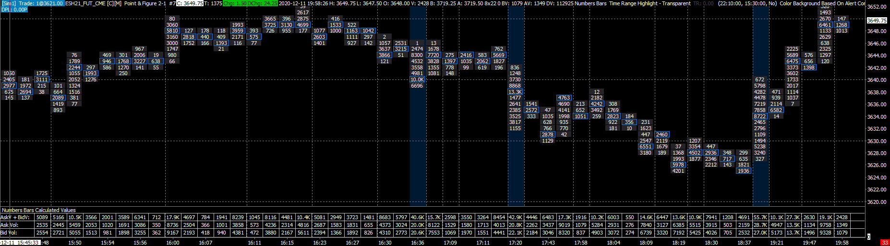Click the blue-outlined 5810 cell
Viewport: 890px width, 246px height.
172,31
